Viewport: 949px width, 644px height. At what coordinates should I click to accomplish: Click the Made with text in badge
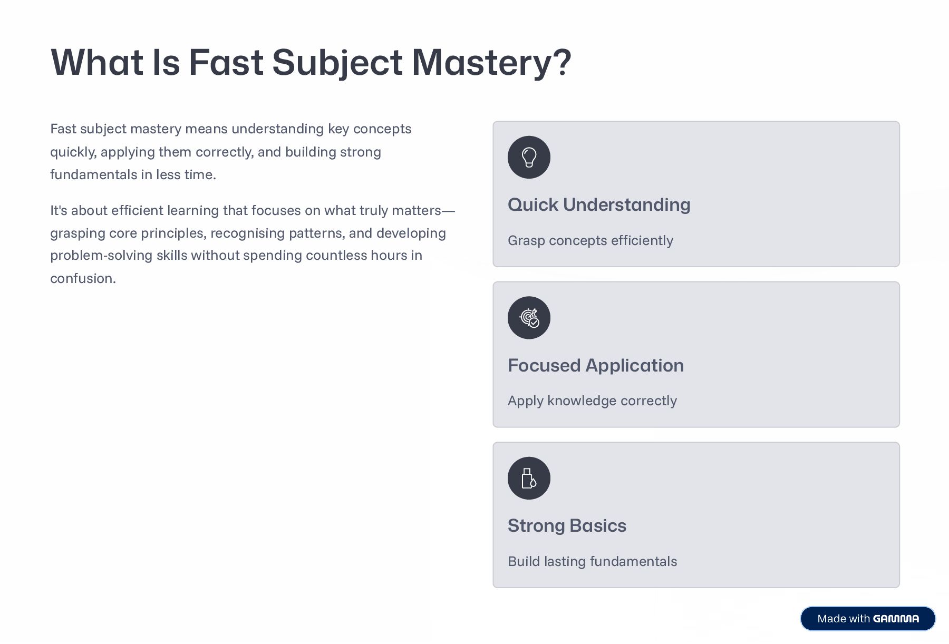click(x=843, y=619)
